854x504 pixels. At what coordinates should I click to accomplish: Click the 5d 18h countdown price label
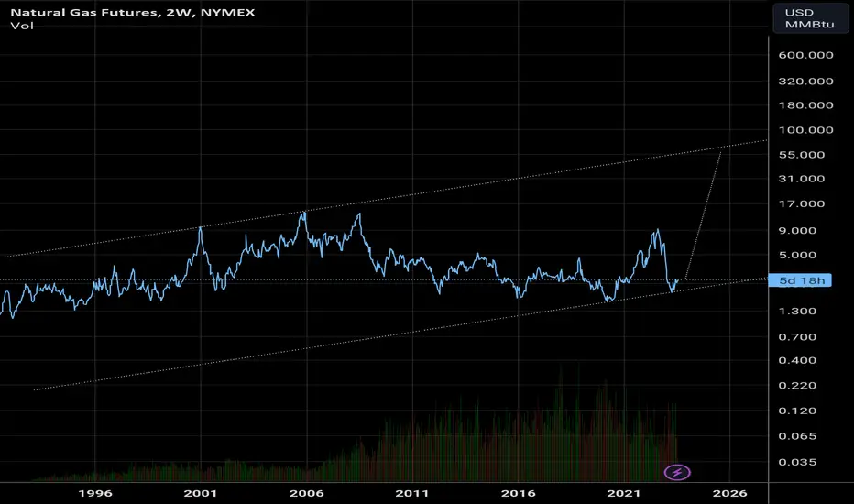point(800,280)
